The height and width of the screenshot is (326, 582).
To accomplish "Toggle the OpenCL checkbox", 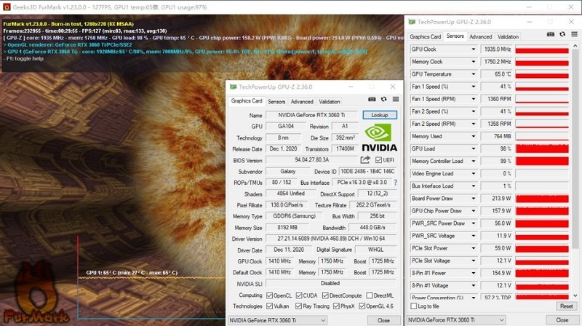I will [x=269, y=295].
